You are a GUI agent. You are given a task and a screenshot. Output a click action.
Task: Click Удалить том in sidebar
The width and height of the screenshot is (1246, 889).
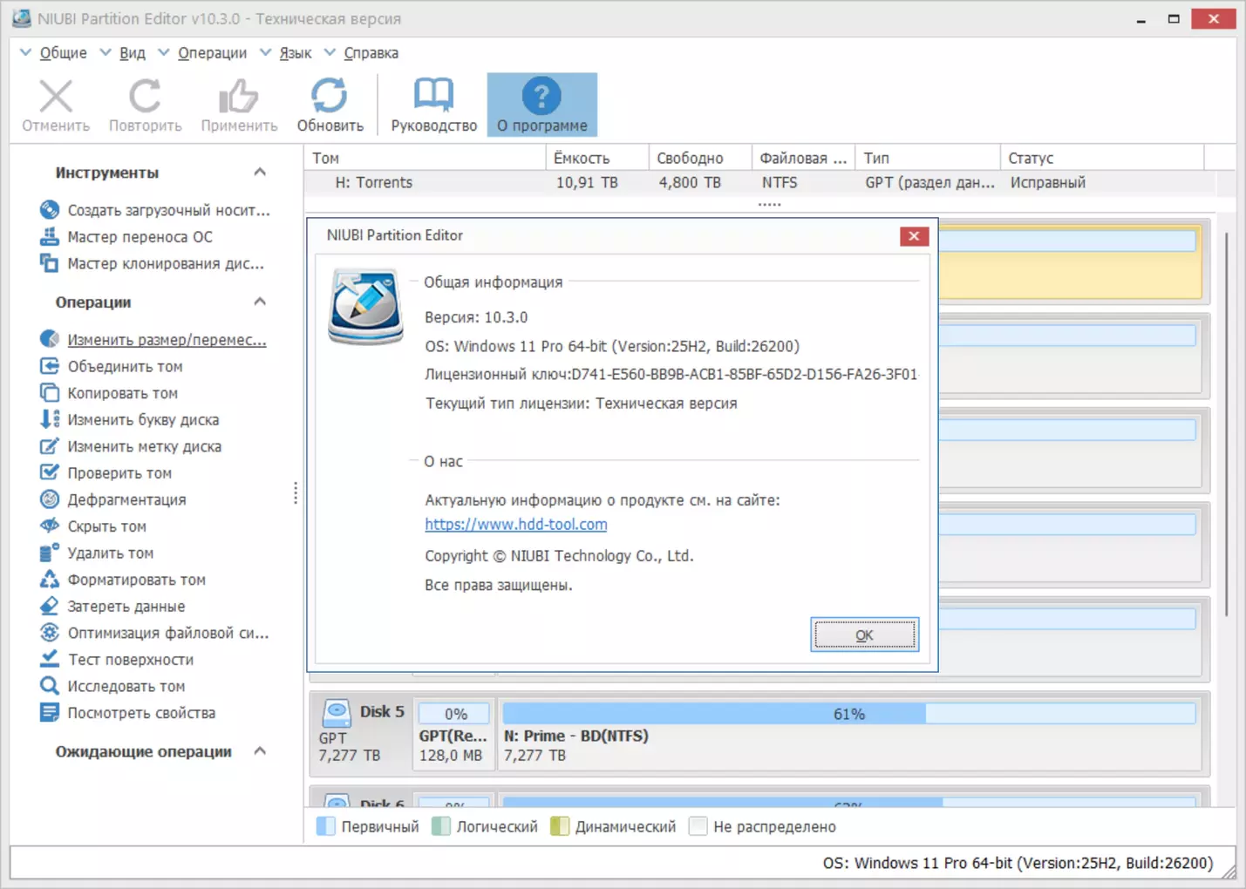click(110, 553)
